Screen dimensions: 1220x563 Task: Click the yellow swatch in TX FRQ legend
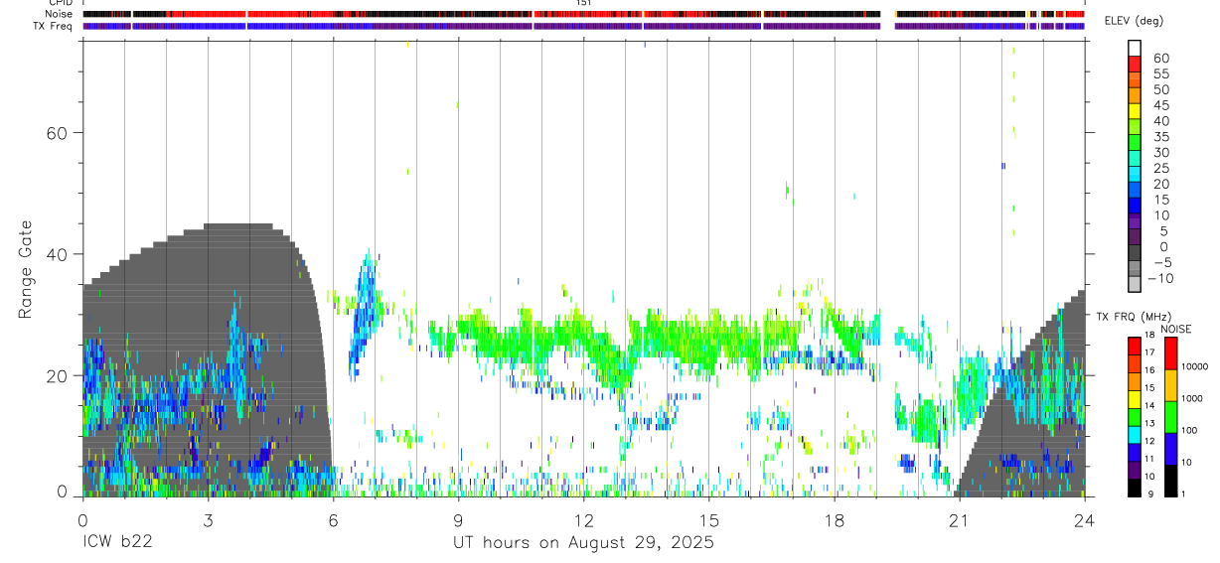click(1135, 400)
